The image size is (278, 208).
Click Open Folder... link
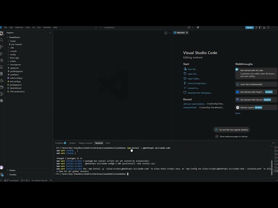pyautogui.click(x=194, y=78)
